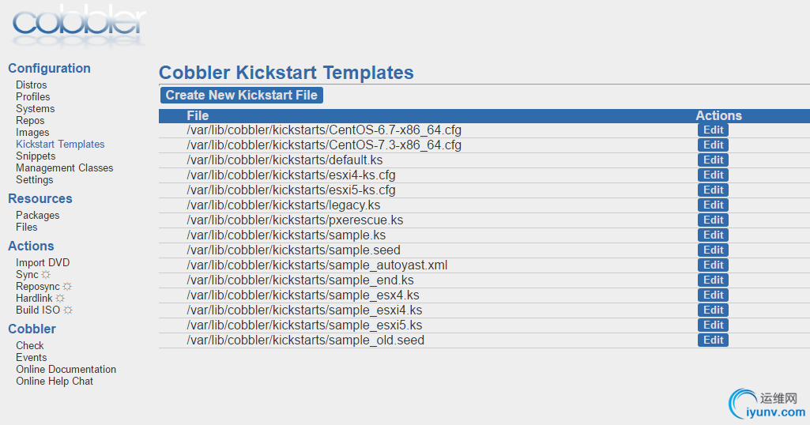
Task: Edit the sample_old.seed file
Action: (713, 340)
